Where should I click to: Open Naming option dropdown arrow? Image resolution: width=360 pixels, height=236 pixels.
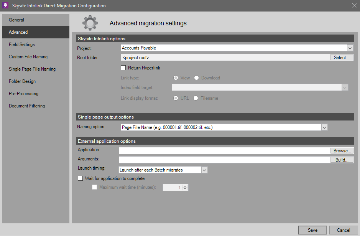click(324, 127)
